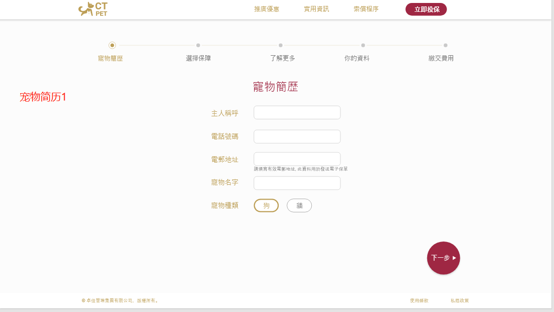Focus the 電話號碼 input field

click(297, 137)
